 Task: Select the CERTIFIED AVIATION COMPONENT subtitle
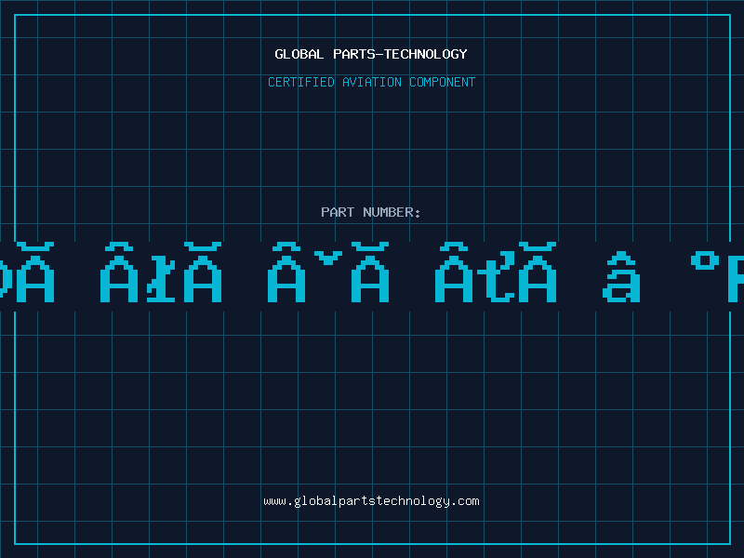click(x=371, y=82)
